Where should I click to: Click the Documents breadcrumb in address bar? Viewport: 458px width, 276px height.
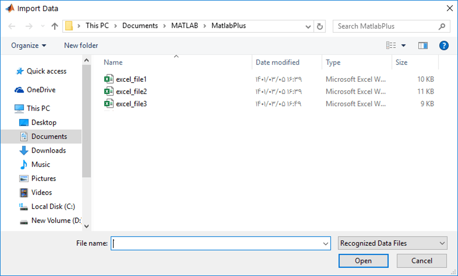point(140,25)
